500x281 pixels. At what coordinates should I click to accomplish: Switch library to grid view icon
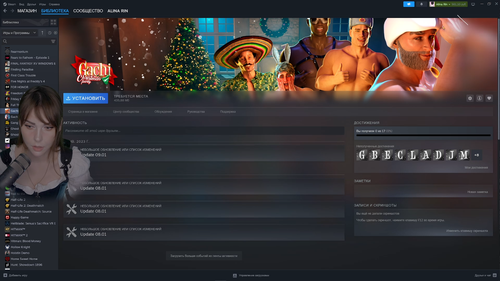point(53,22)
